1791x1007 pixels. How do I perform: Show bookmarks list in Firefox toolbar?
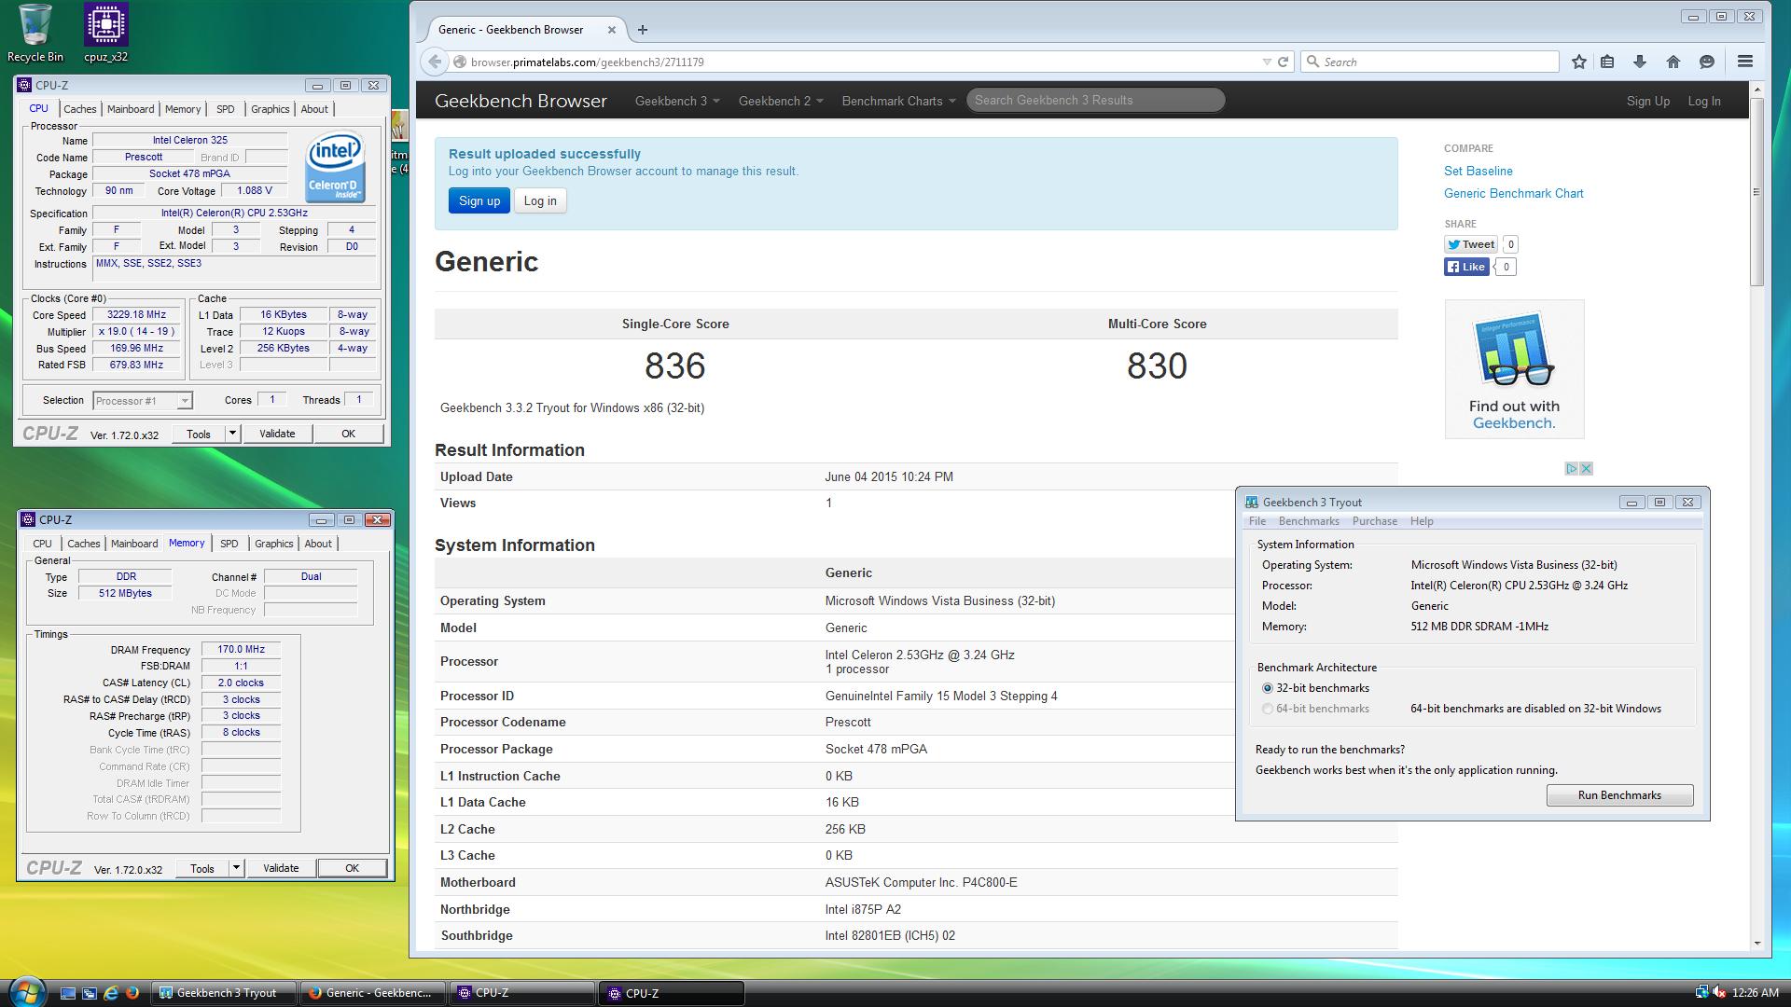(x=1607, y=62)
